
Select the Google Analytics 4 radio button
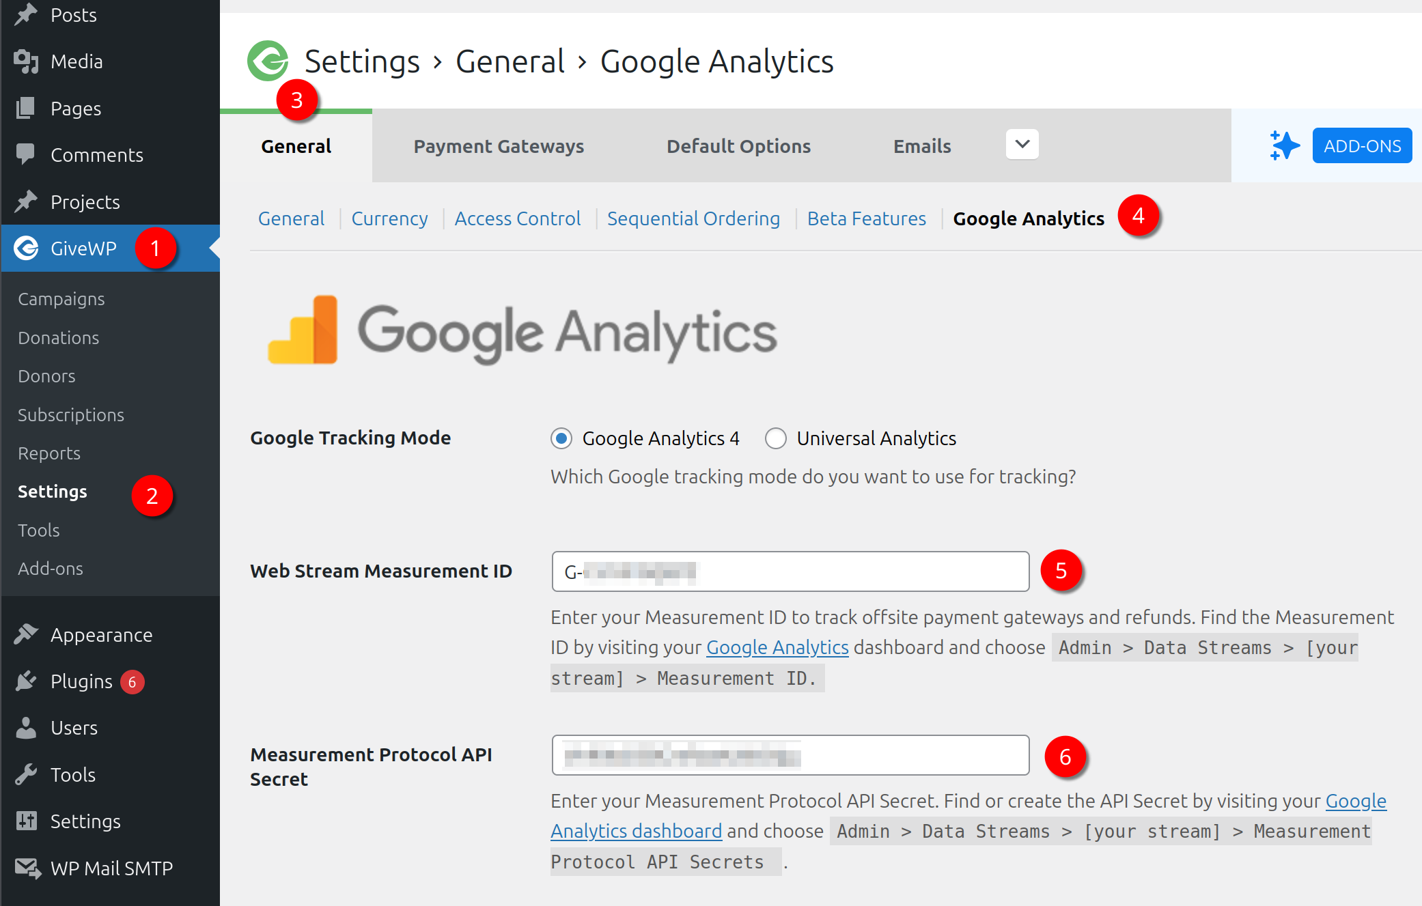(561, 438)
